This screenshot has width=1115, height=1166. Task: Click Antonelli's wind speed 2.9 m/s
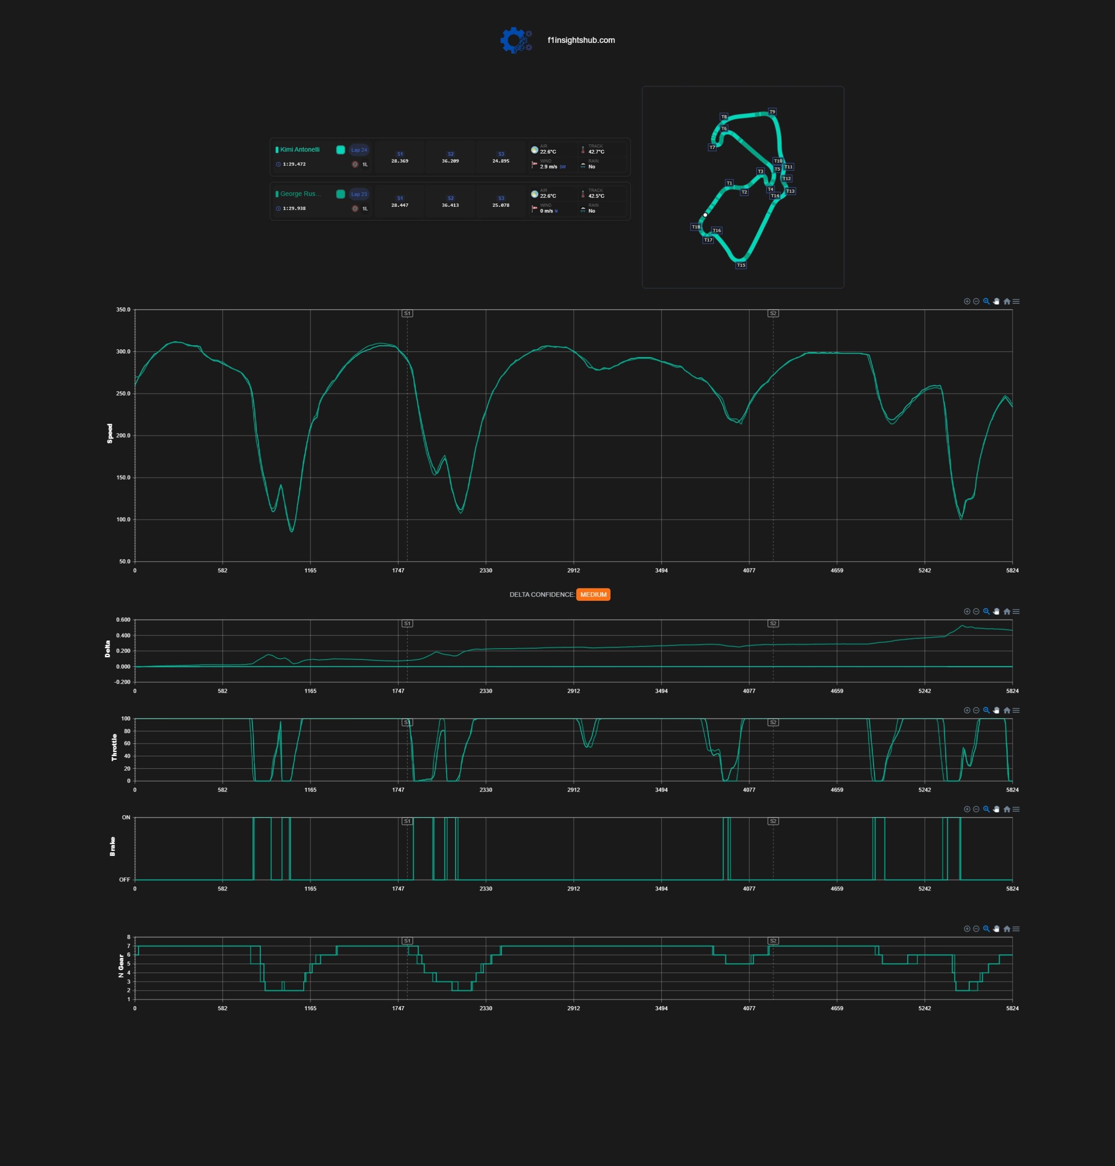click(549, 167)
